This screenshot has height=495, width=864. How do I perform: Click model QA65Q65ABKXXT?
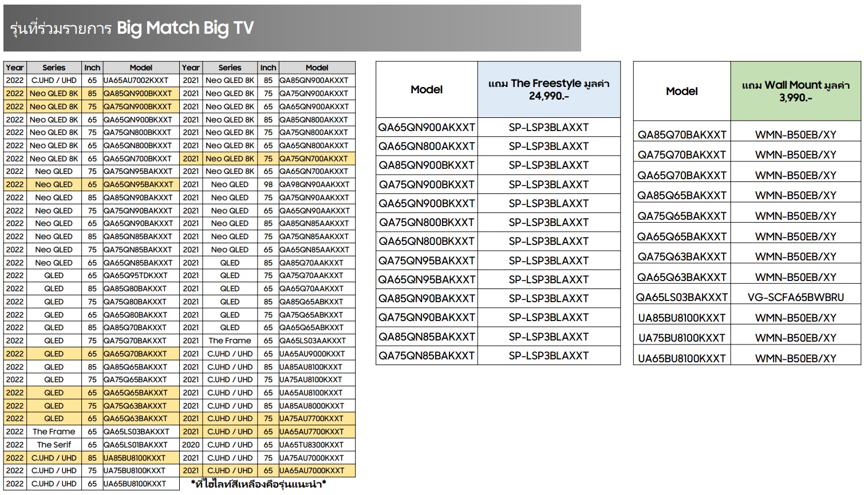(x=317, y=327)
